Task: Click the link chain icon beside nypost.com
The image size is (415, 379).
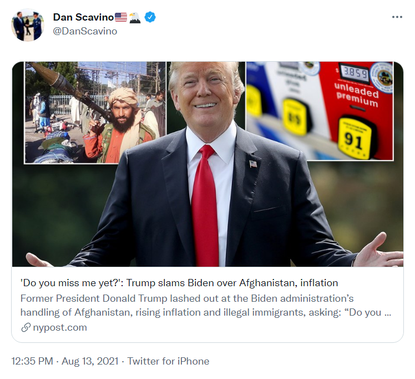Action: tap(26, 328)
